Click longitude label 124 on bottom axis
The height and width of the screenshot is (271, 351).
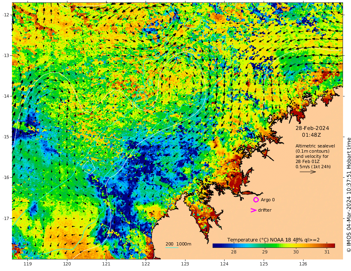[225, 264]
